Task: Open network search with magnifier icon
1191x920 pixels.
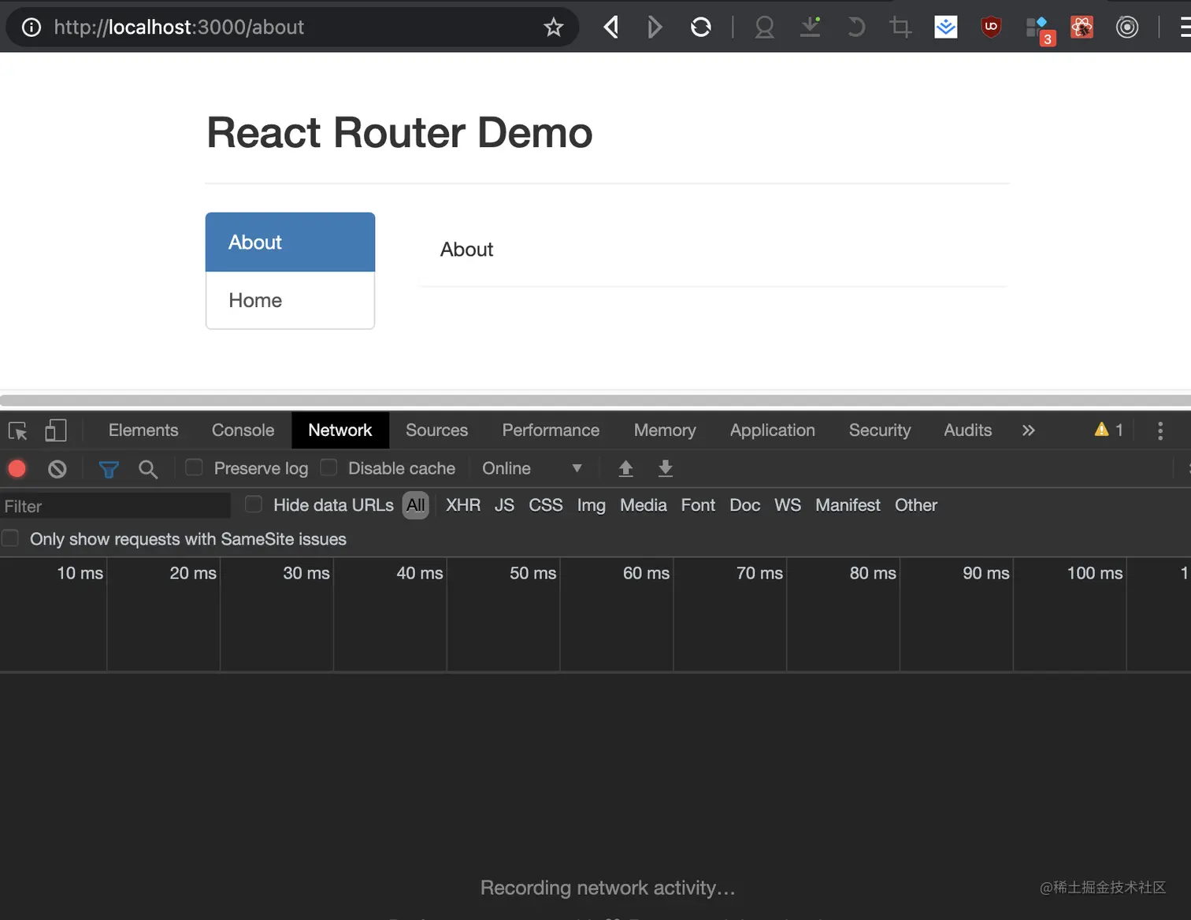Action: 147,469
